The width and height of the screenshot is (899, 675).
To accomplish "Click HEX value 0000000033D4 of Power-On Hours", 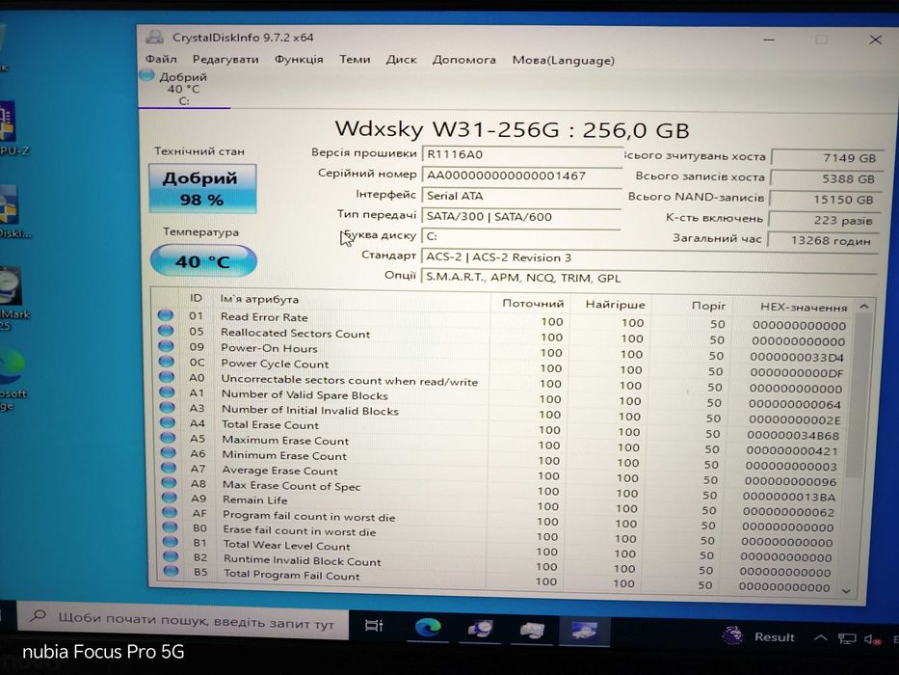I will coord(796,357).
